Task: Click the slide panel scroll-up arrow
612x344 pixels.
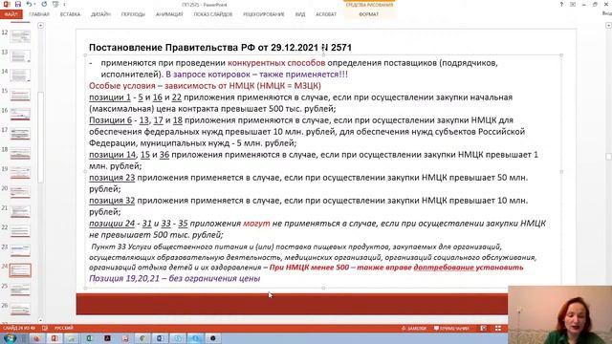Action: (40, 26)
